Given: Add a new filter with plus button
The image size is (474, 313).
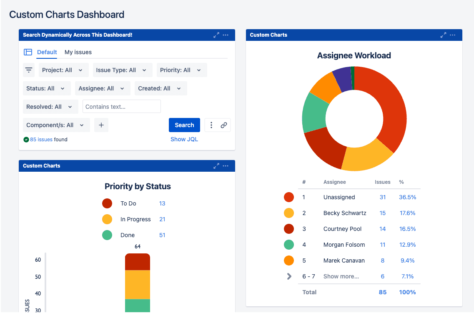Looking at the screenshot, I should pos(101,125).
